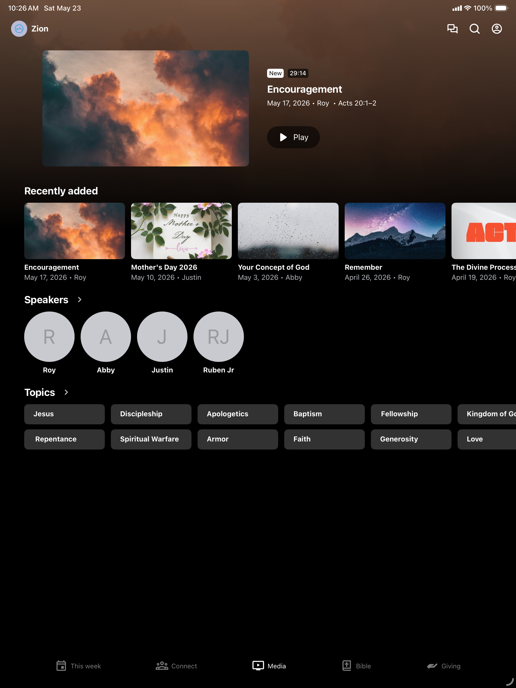This screenshot has width=516, height=688.
Task: Open the featured Encouragement cloud thumbnail
Action: point(145,108)
